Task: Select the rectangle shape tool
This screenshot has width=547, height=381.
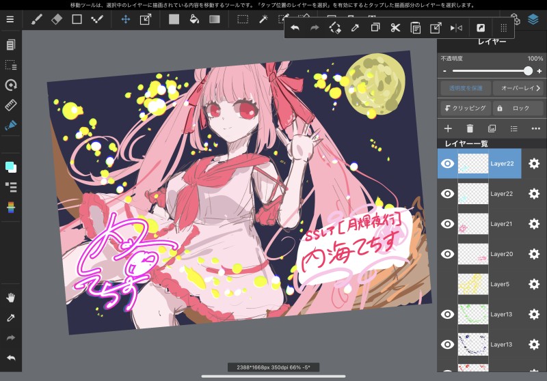Action: 77,20
